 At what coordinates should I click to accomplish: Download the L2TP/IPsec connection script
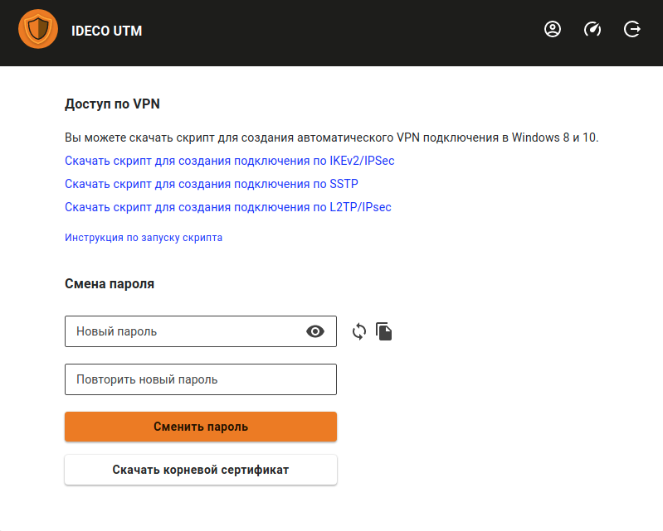(227, 206)
